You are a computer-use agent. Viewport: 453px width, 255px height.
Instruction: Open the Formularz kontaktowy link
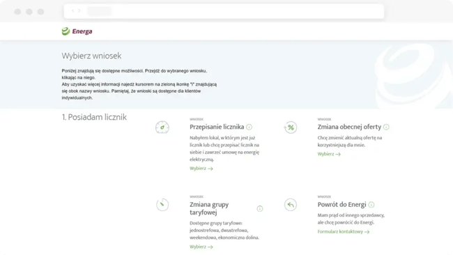[343, 231]
